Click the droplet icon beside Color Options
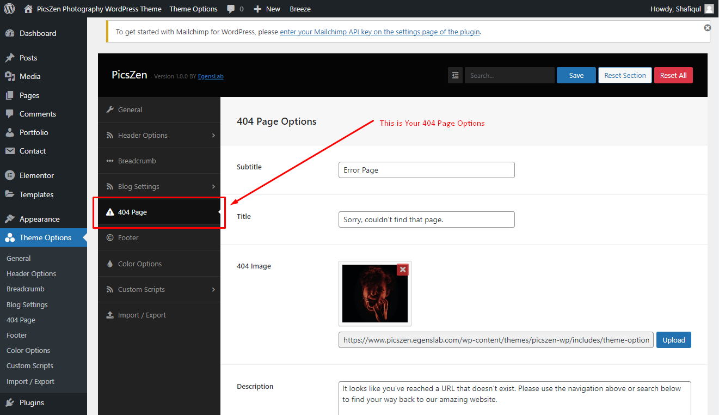The width and height of the screenshot is (719, 415). tap(110, 264)
